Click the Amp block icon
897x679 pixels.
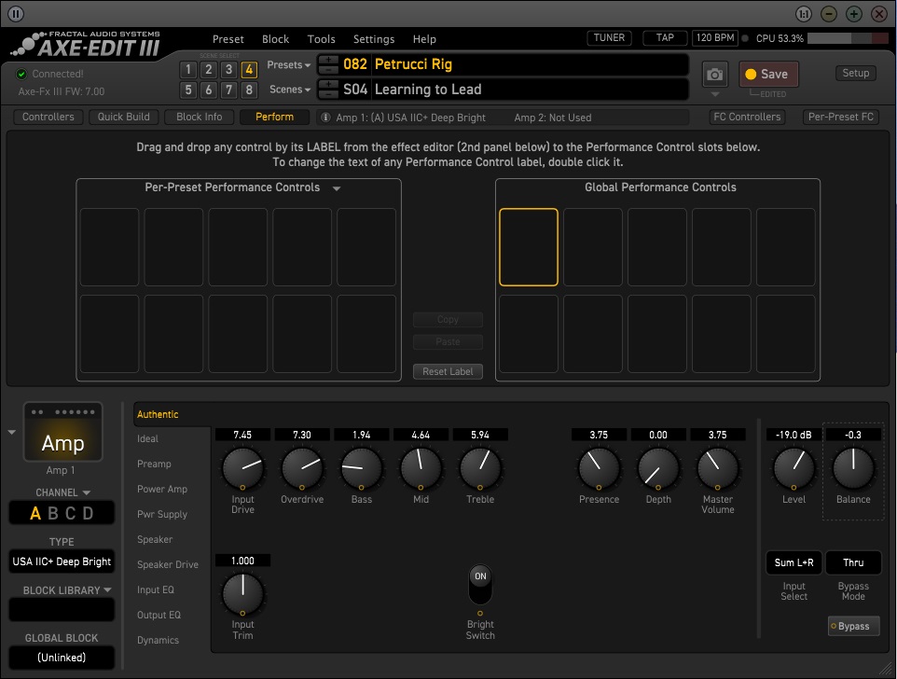coord(62,432)
